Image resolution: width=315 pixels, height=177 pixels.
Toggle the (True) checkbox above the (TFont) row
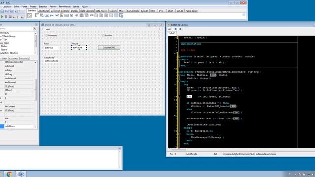click(6, 87)
